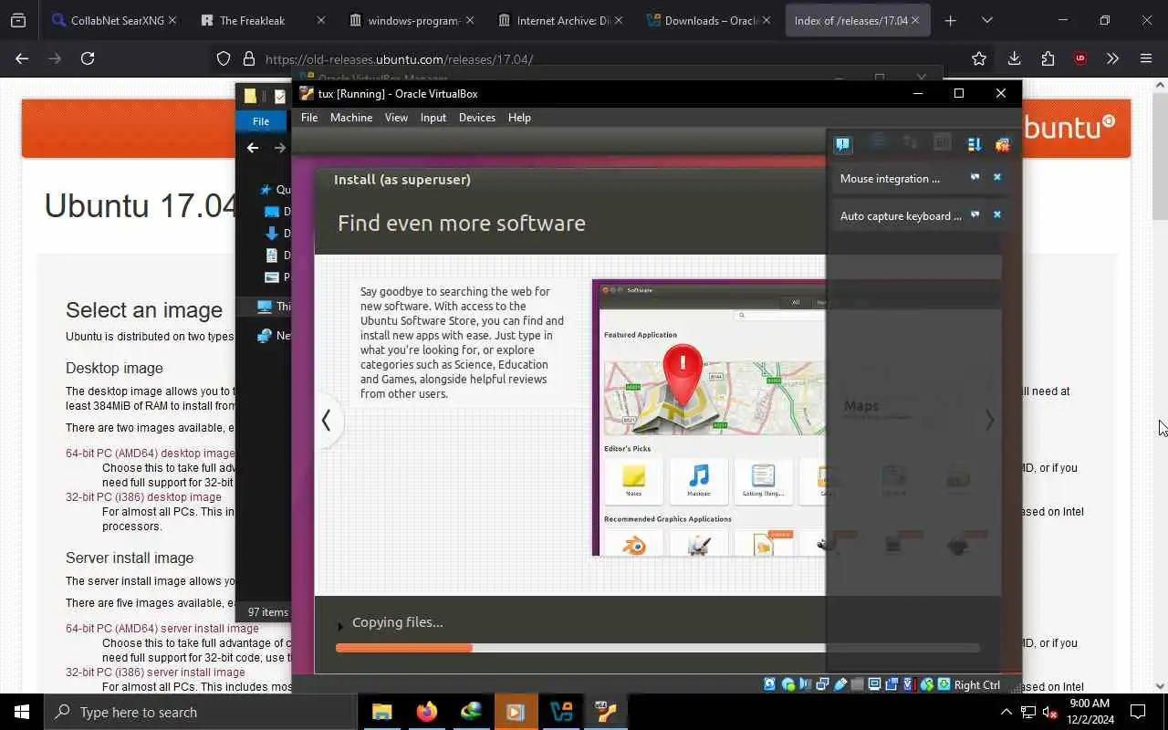Switch to Internet Archive browser tab
Viewport: 1168px width, 730px height.
tap(560, 20)
